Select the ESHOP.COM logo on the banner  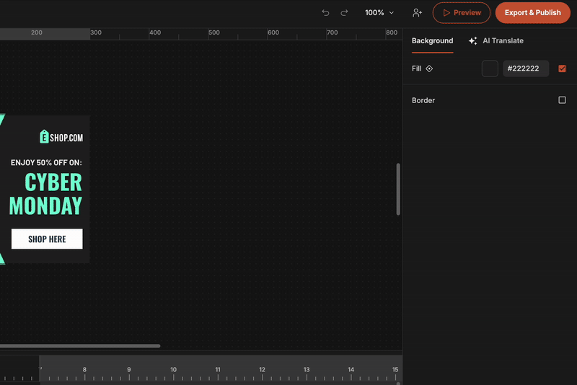[61, 136]
